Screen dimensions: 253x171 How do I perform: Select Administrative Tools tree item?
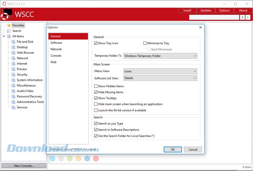click(30, 102)
